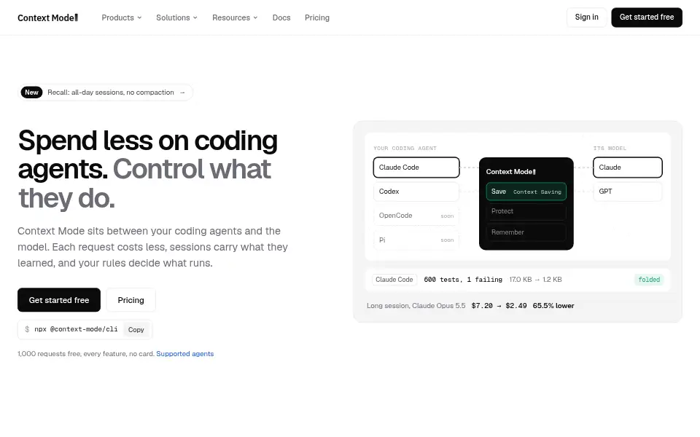Screen dimensions: 700x437
Task: Expand the Products dropdown menu
Action: click(122, 17)
